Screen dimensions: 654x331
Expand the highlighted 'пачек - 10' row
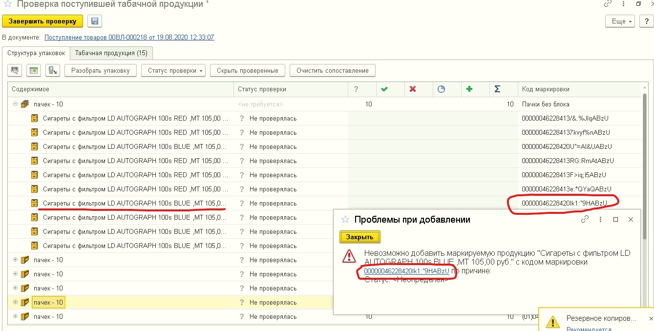click(x=15, y=302)
